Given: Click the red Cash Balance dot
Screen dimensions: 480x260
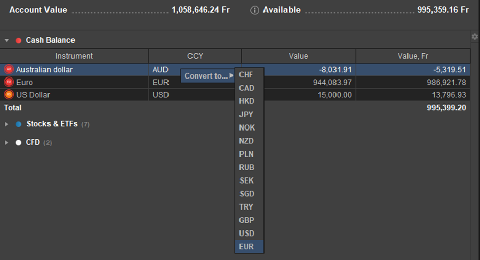Looking at the screenshot, I should click(19, 40).
